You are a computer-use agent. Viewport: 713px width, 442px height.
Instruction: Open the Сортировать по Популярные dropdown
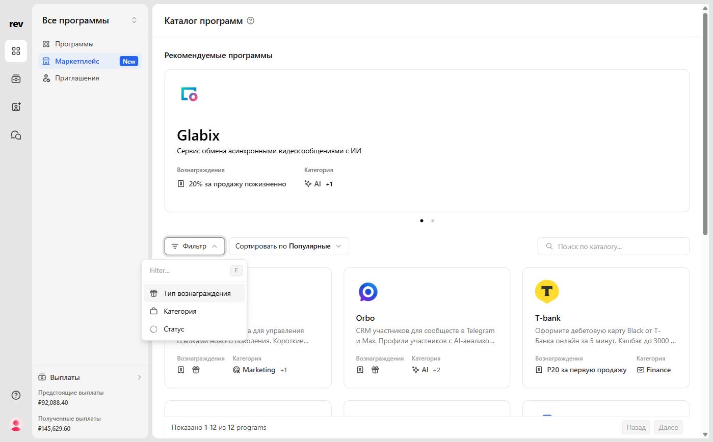(289, 246)
